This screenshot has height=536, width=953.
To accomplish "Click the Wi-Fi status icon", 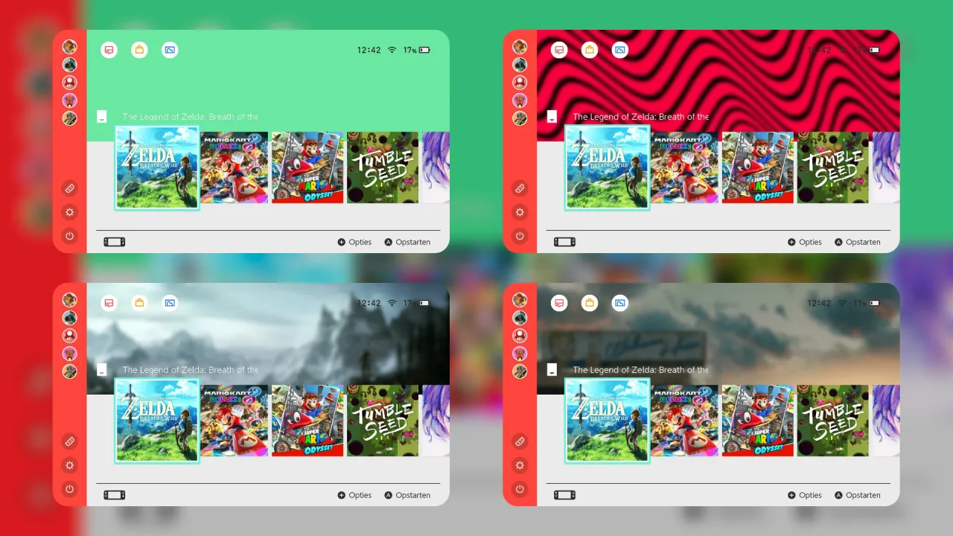I will point(392,50).
